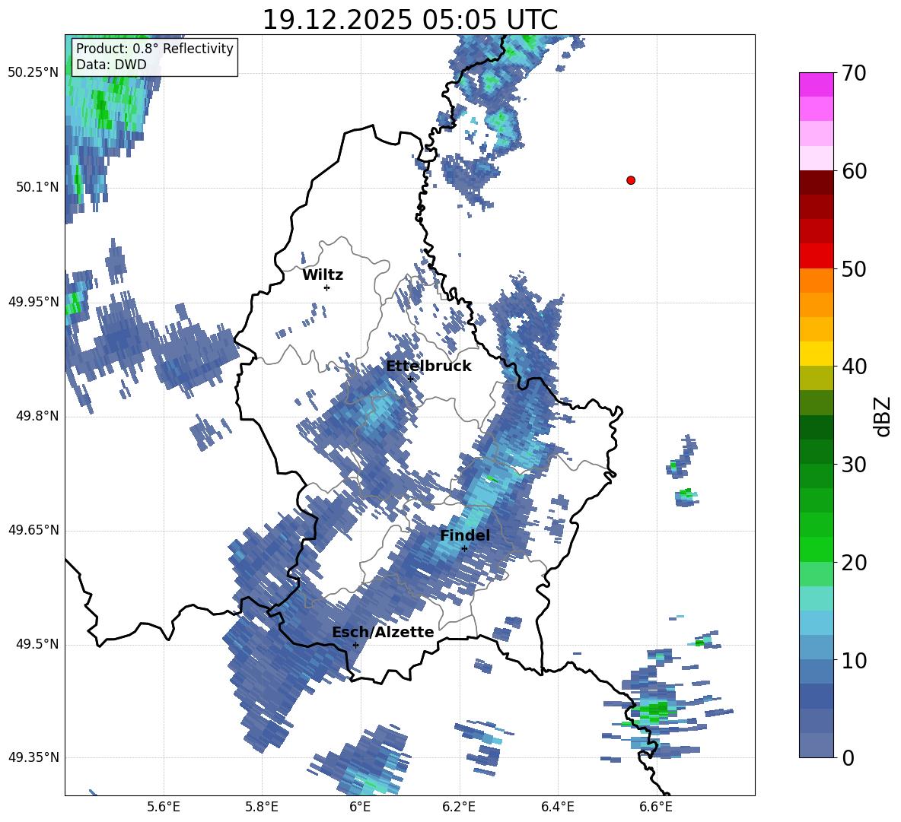Click the 50.1°N latitude label
The image size is (901, 822).
point(37,188)
